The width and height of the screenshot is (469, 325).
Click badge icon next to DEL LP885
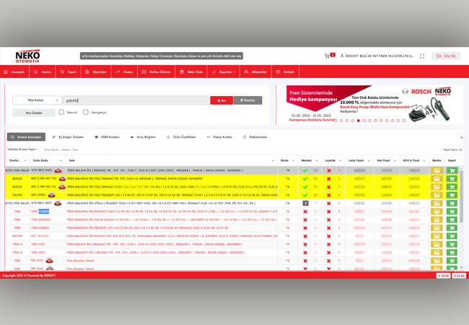point(51,195)
